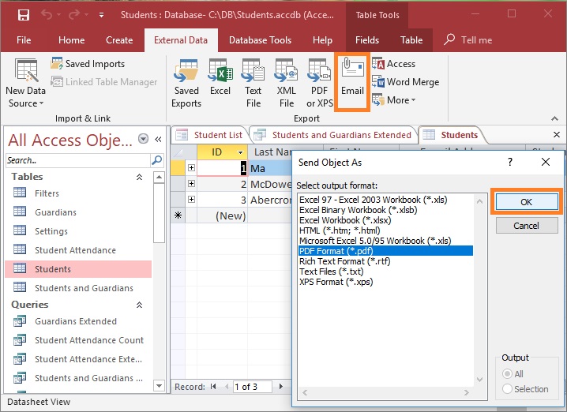The height and width of the screenshot is (412, 567).
Task: Expand the subdatasheet for record 1
Action: [191, 167]
